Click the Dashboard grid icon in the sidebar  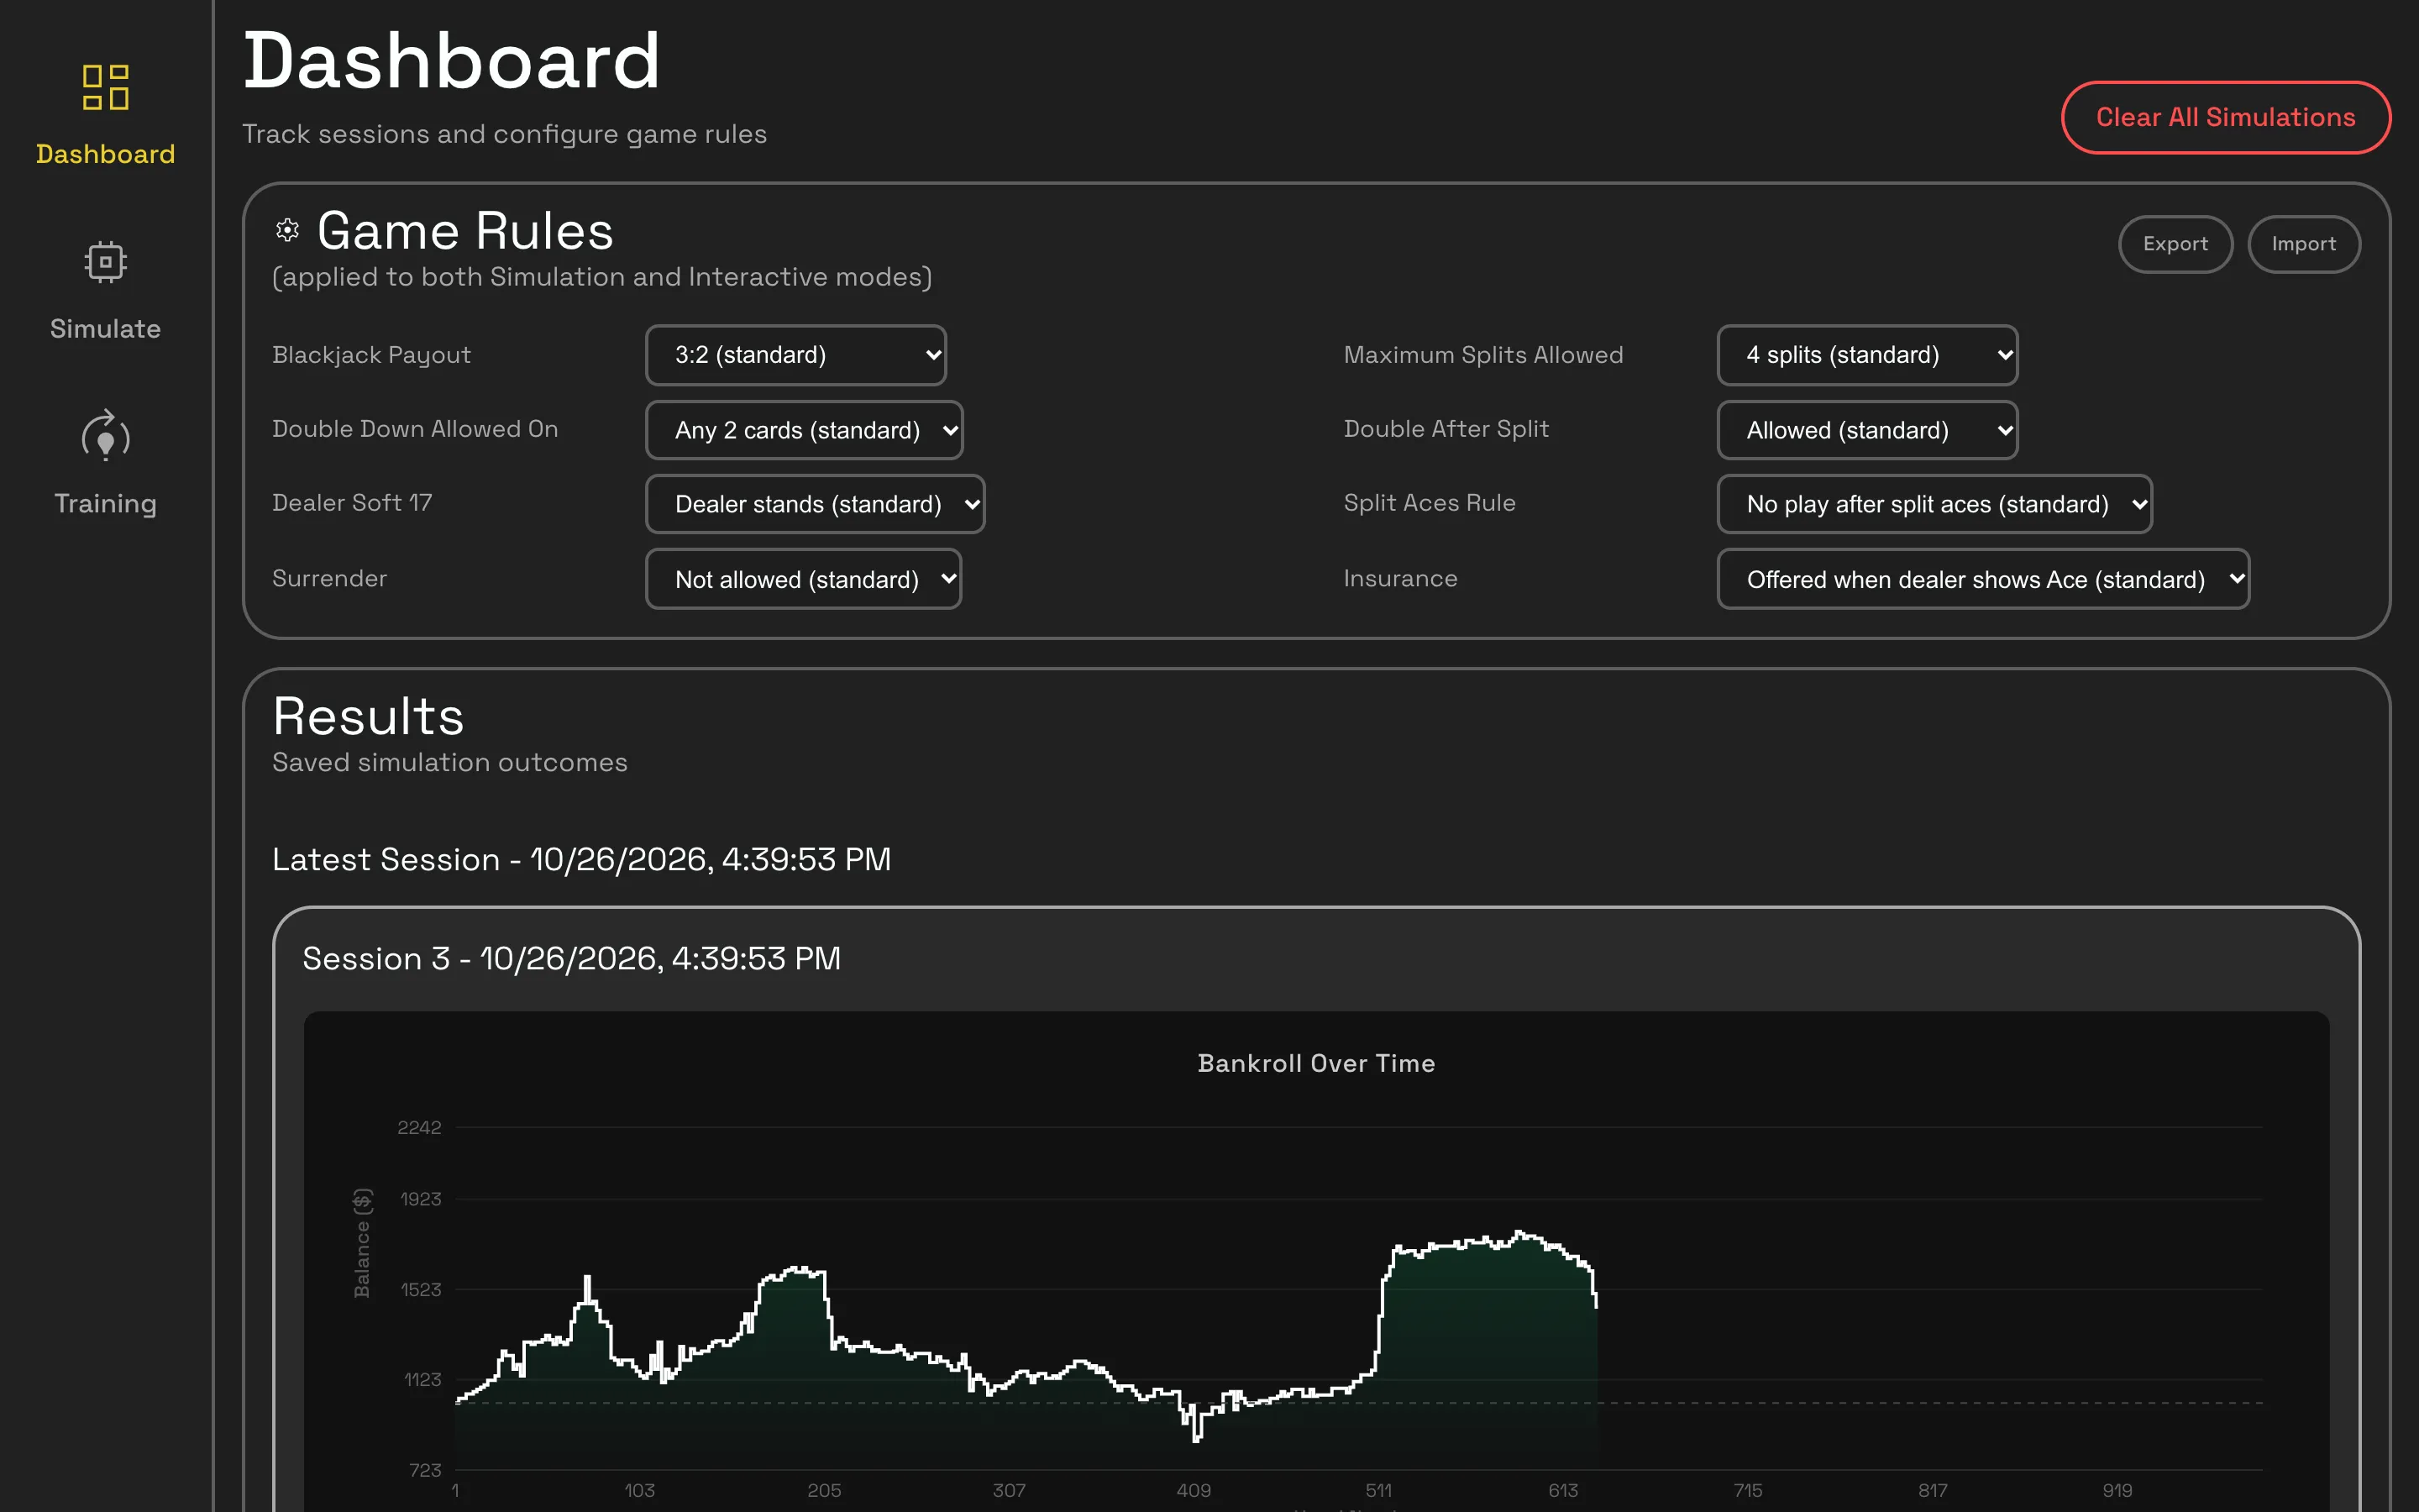(x=105, y=87)
